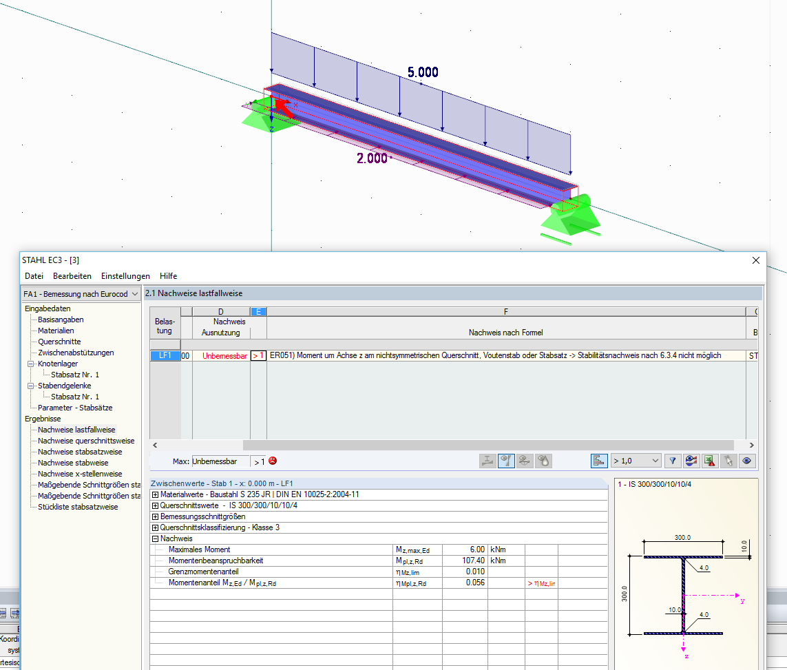787x670 pixels.
Task: Click the eye with color scale icon
Action: (x=691, y=461)
